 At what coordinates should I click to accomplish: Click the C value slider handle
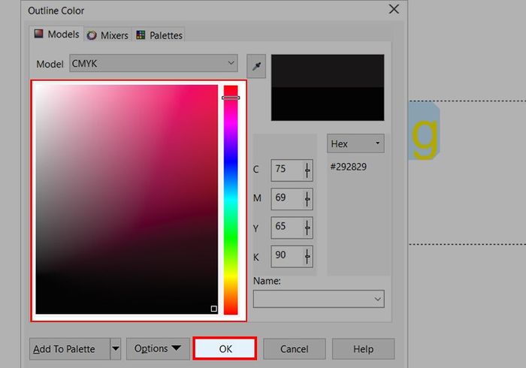coord(307,170)
